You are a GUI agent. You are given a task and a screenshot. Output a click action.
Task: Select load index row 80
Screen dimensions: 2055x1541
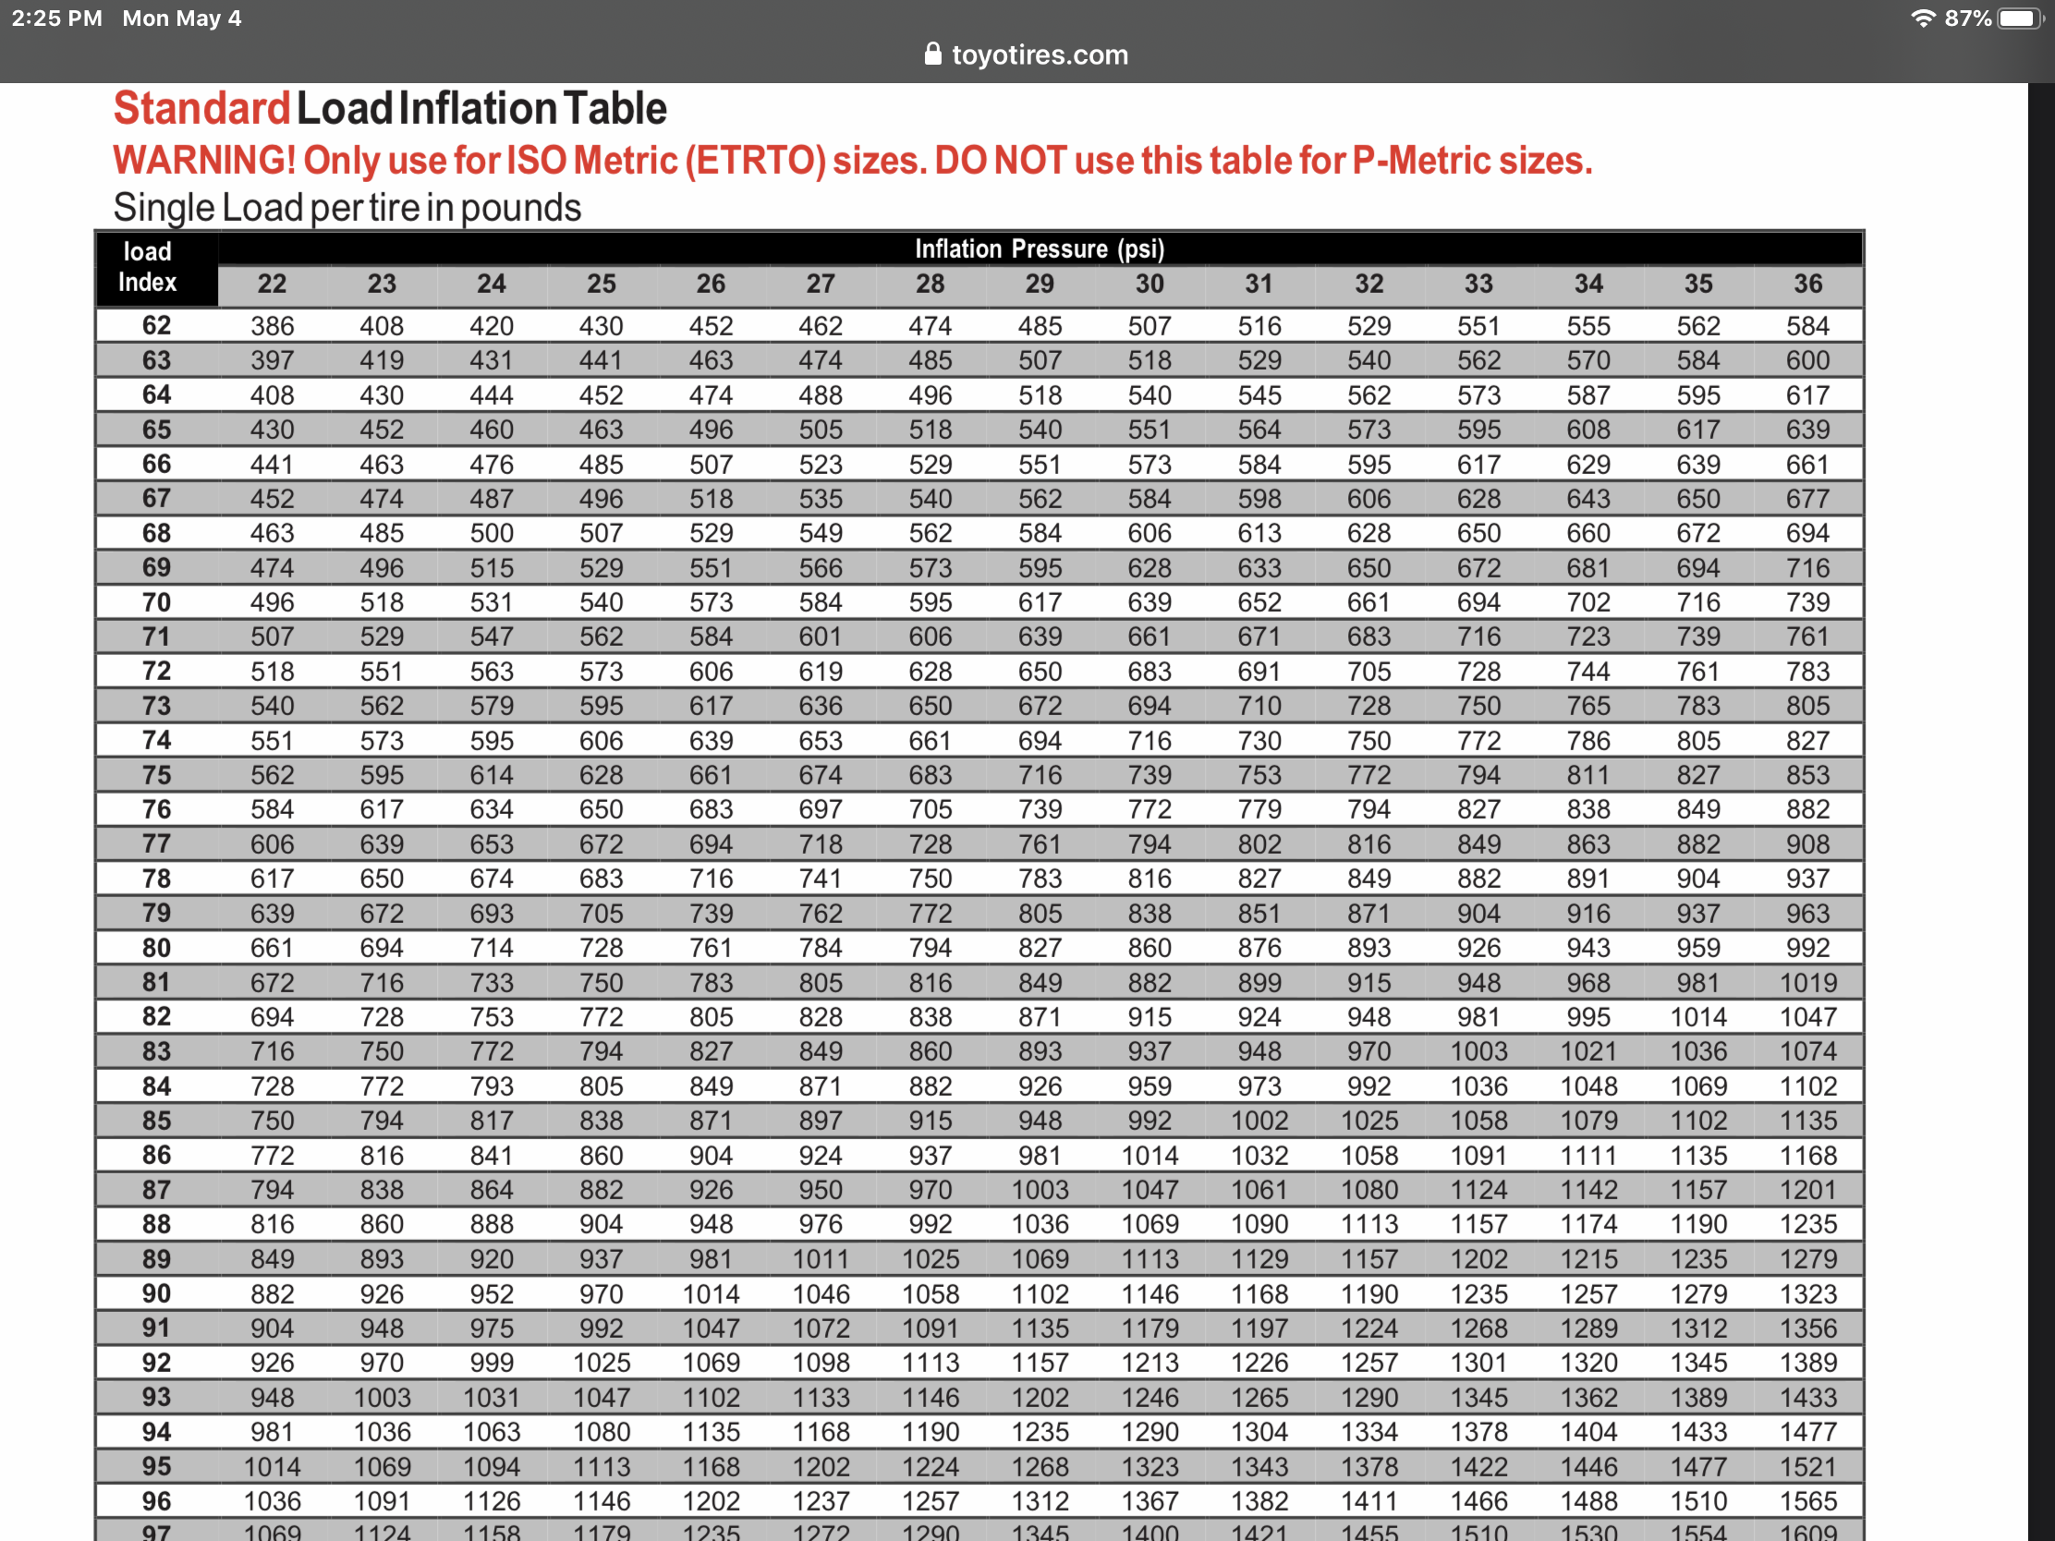click(155, 947)
